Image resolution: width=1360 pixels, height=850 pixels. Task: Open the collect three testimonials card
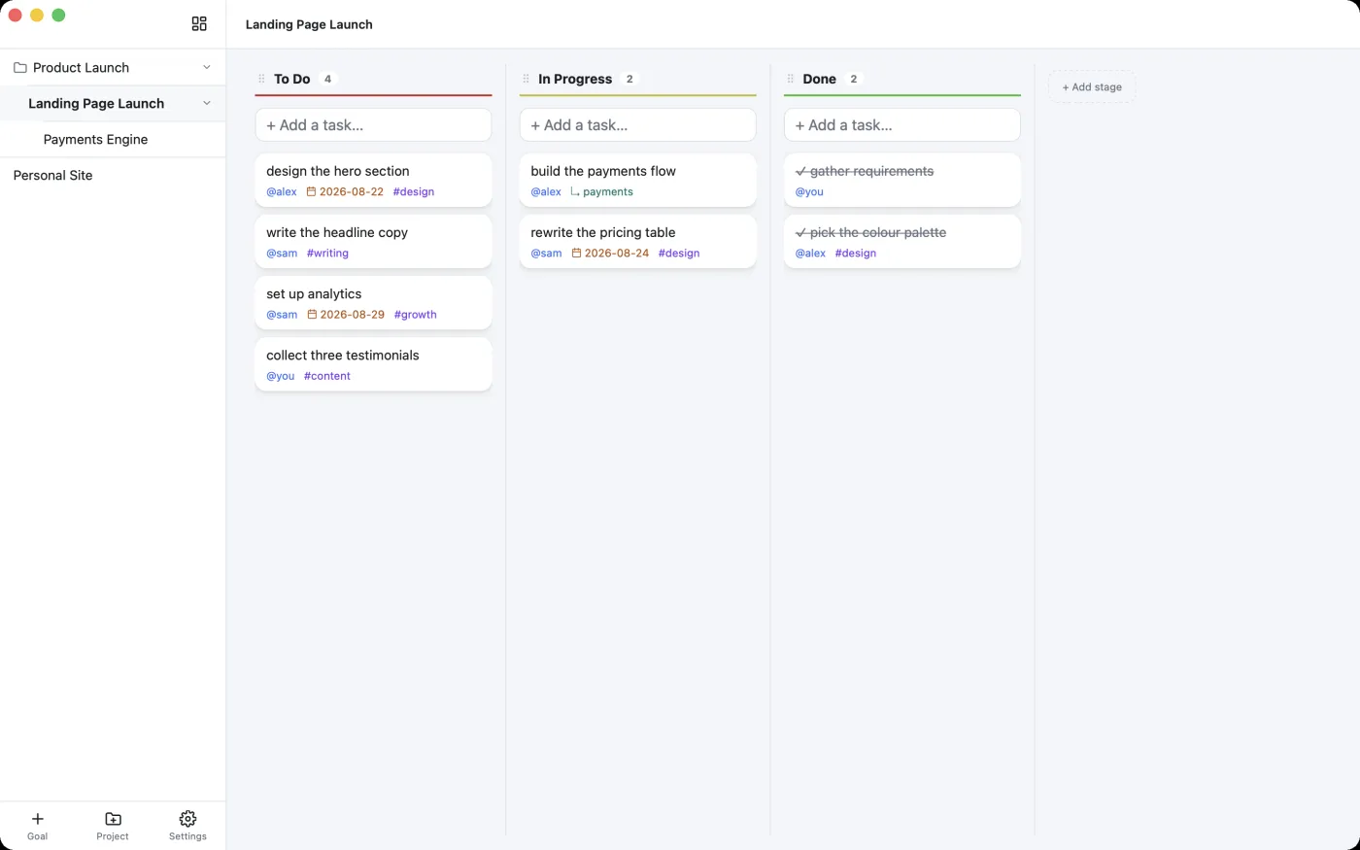tap(373, 363)
